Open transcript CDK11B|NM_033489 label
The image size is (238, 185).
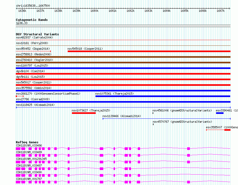(29, 152)
